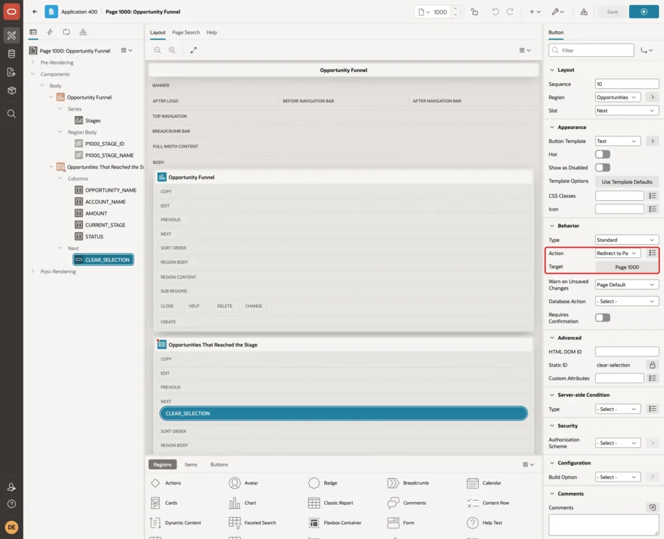The height and width of the screenshot is (539, 664).
Task: Open the Comments expand editor icon
Action: pyautogui.click(x=652, y=507)
